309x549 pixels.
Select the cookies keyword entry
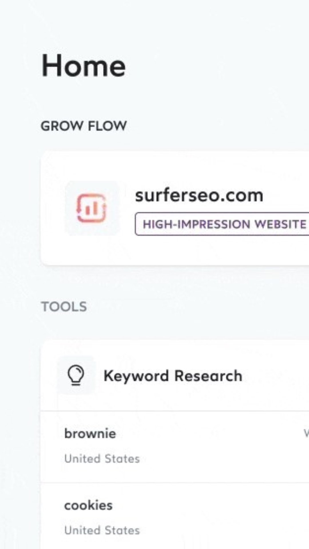(88, 505)
